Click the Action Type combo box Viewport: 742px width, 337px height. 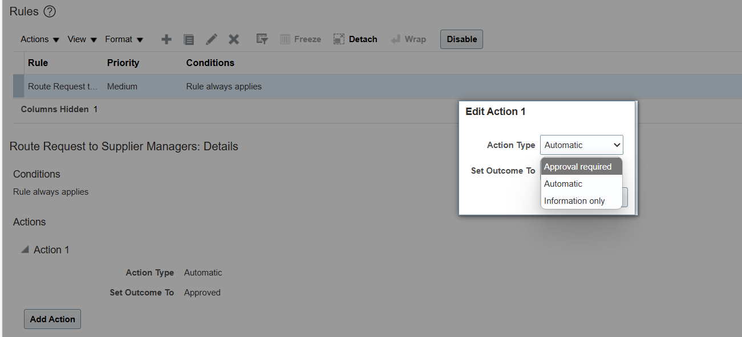pyautogui.click(x=581, y=145)
